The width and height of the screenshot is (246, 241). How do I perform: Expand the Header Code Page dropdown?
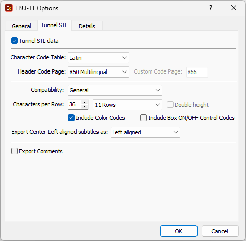[x=99, y=72]
